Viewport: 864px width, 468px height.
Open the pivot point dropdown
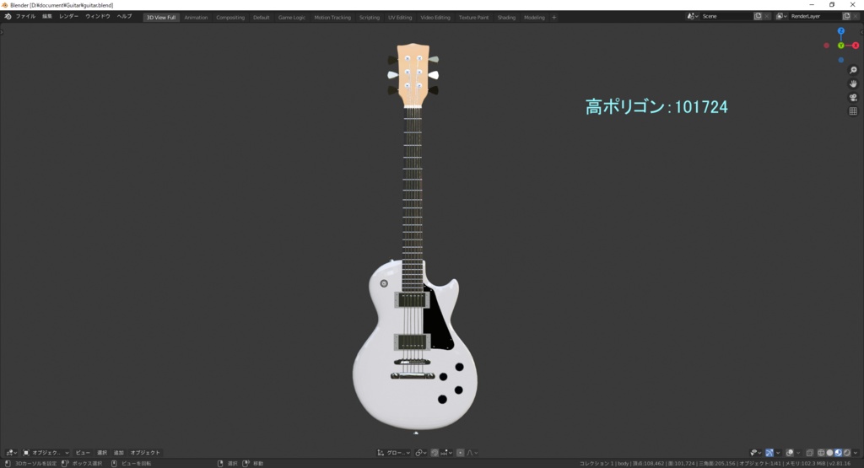click(x=422, y=453)
